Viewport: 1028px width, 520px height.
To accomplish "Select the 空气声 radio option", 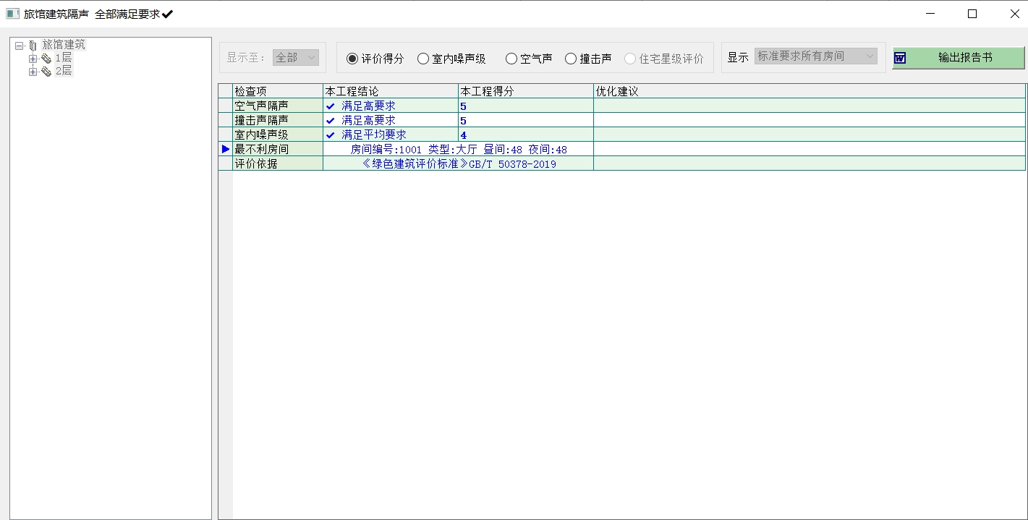I will (x=511, y=59).
